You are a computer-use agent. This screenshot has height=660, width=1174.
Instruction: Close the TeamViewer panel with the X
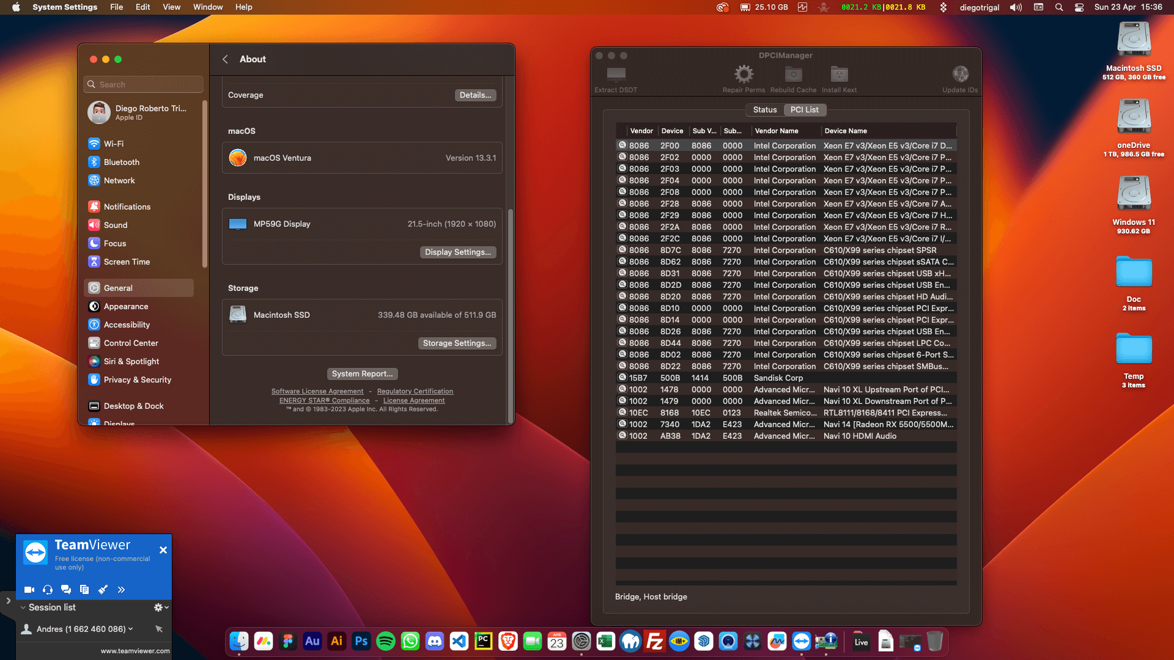[163, 550]
